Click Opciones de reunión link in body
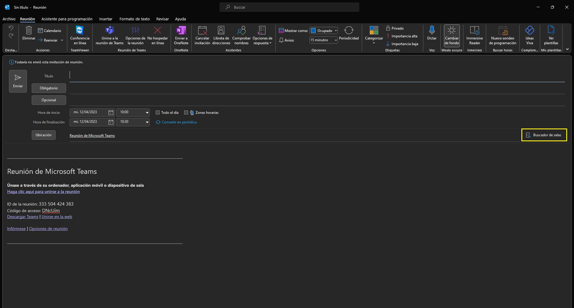 tap(48, 229)
